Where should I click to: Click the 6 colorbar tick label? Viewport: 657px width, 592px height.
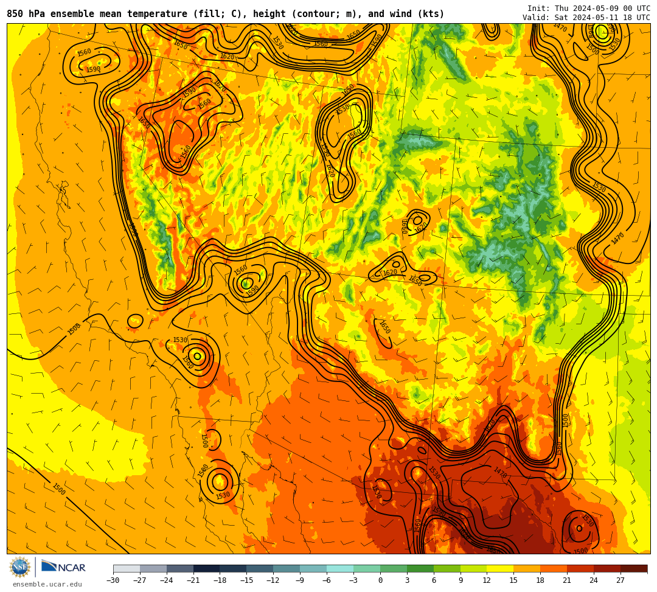[434, 580]
